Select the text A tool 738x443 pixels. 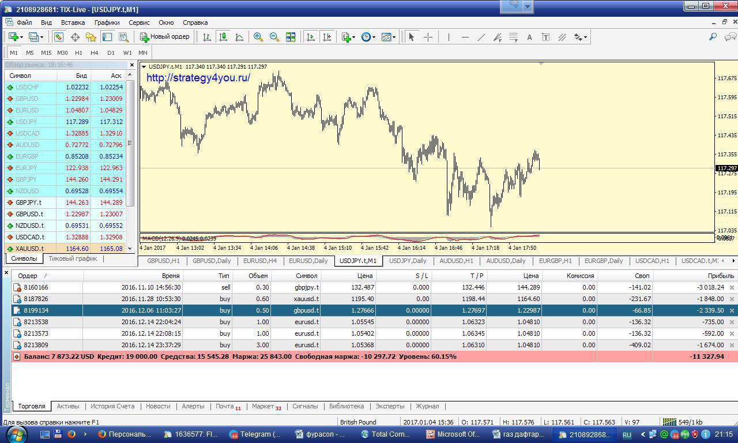(529, 37)
